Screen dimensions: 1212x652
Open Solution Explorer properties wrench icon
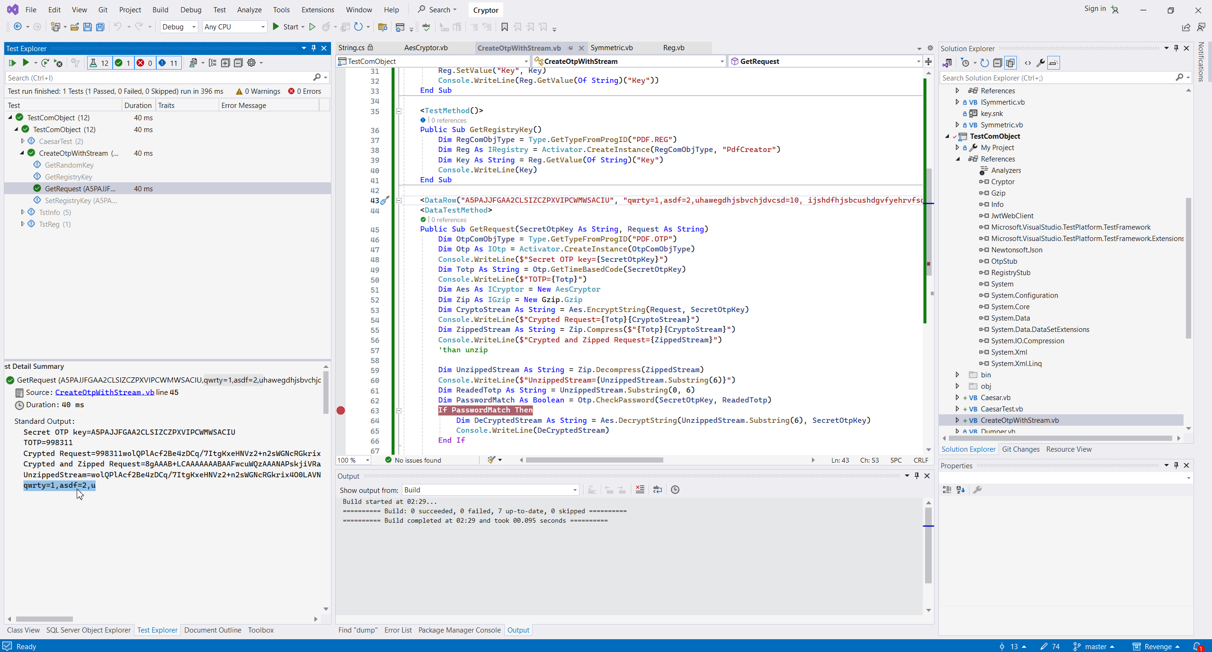tap(1041, 63)
